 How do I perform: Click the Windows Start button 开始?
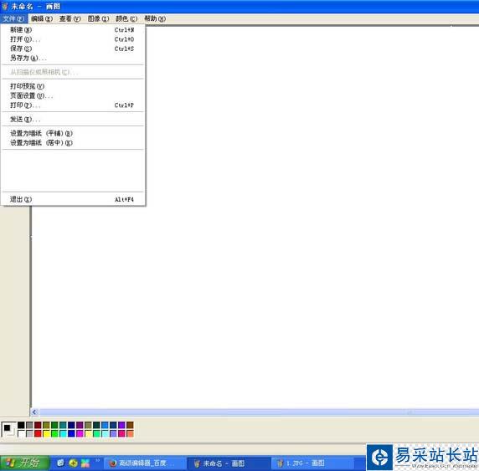(25, 463)
